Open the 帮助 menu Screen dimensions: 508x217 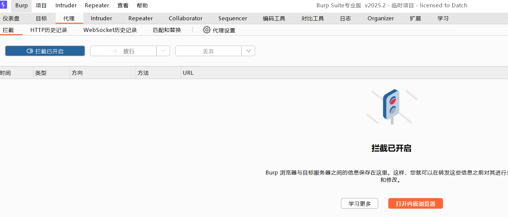[142, 6]
